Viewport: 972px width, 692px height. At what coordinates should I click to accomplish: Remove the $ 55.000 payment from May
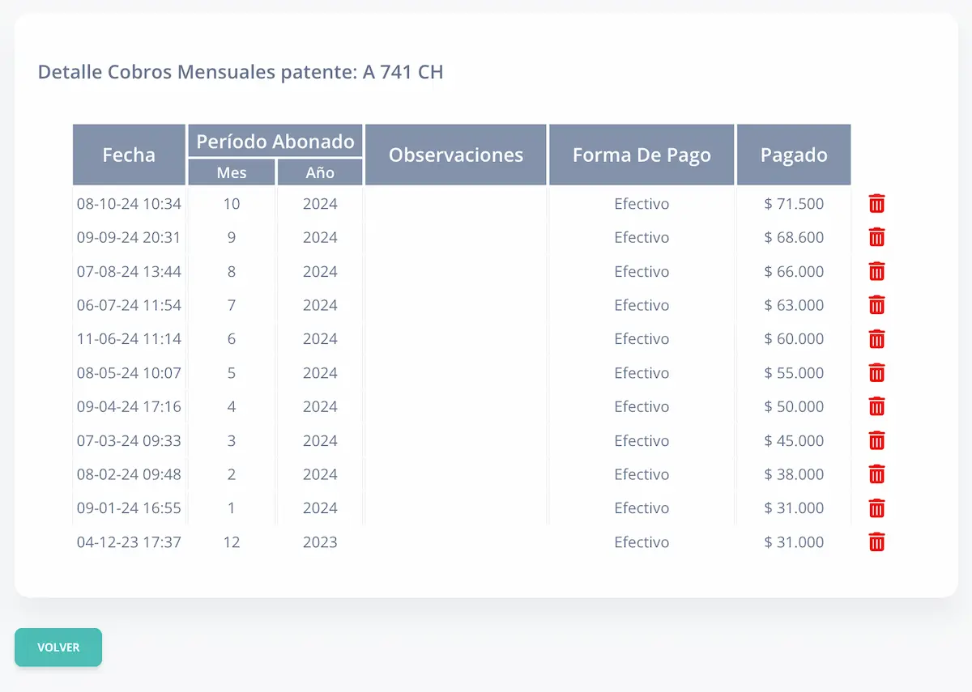[876, 373]
